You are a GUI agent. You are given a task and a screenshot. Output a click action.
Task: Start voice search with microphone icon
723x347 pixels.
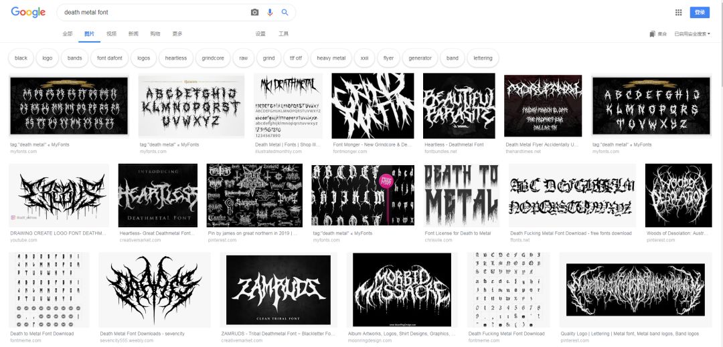pyautogui.click(x=270, y=13)
